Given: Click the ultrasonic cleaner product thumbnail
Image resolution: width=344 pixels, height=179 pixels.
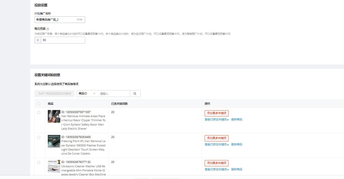Looking at the screenshot, I should 54,166.
